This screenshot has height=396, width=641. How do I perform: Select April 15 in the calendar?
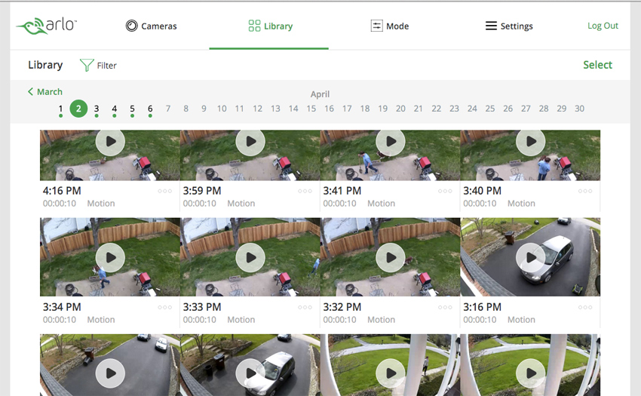pos(311,109)
